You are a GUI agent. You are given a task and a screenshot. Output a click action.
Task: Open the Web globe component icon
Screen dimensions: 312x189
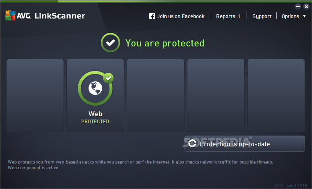click(95, 88)
